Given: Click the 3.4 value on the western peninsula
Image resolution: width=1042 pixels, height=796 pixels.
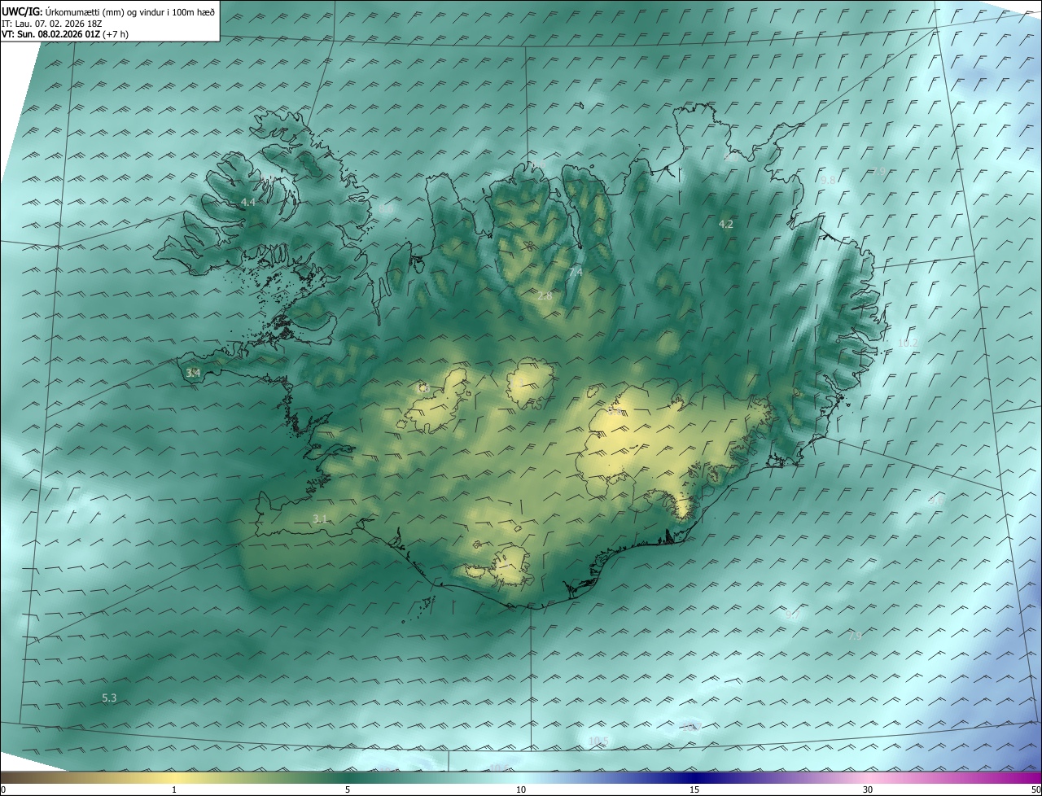Looking at the screenshot, I should (x=193, y=373).
